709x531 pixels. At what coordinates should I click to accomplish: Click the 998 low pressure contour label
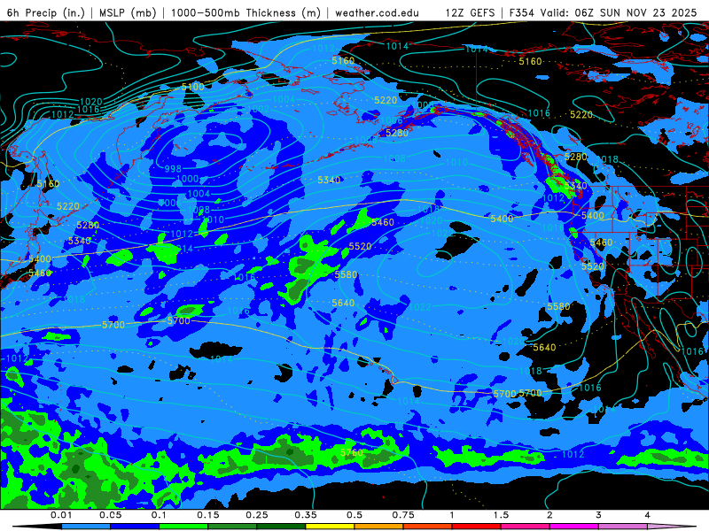(x=173, y=169)
